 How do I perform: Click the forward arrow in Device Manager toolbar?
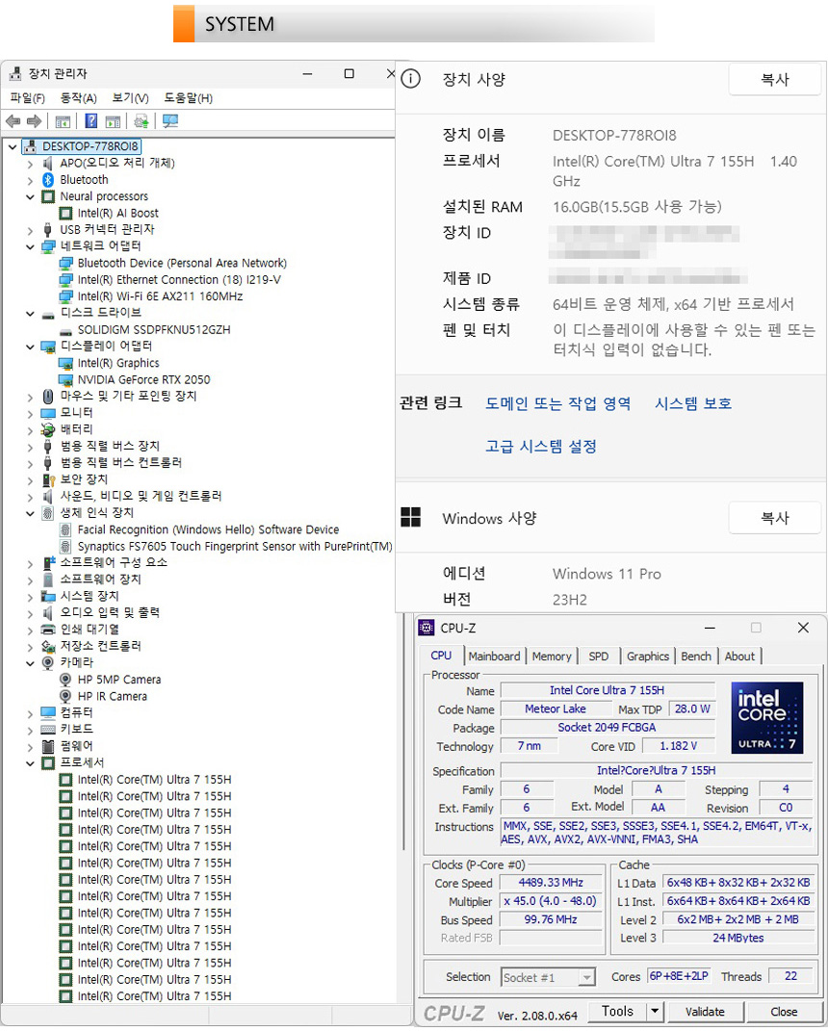pyautogui.click(x=34, y=121)
